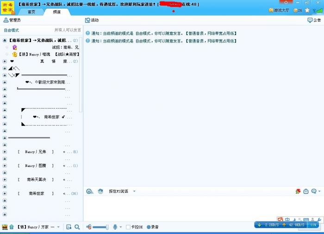Viewport: 324px width, 234px height.
Task: Open the emoticon picker in chat toolbar
Action: pos(89,191)
